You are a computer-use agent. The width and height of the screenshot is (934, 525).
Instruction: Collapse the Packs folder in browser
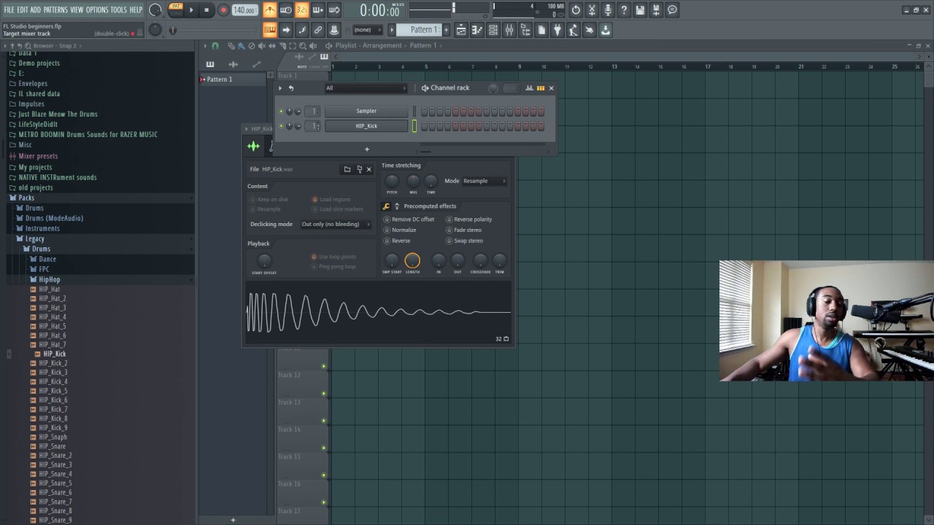(26, 198)
